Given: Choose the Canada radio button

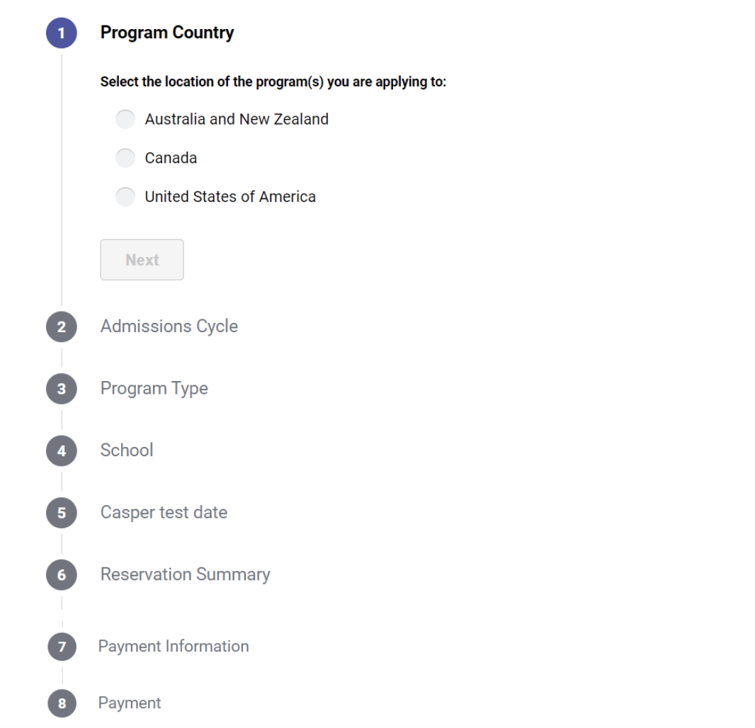Looking at the screenshot, I should coord(125,158).
